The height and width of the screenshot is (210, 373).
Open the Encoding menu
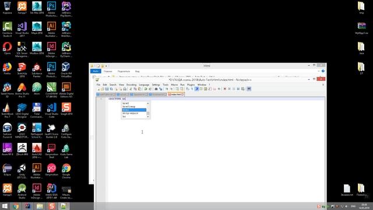click(x=131, y=85)
